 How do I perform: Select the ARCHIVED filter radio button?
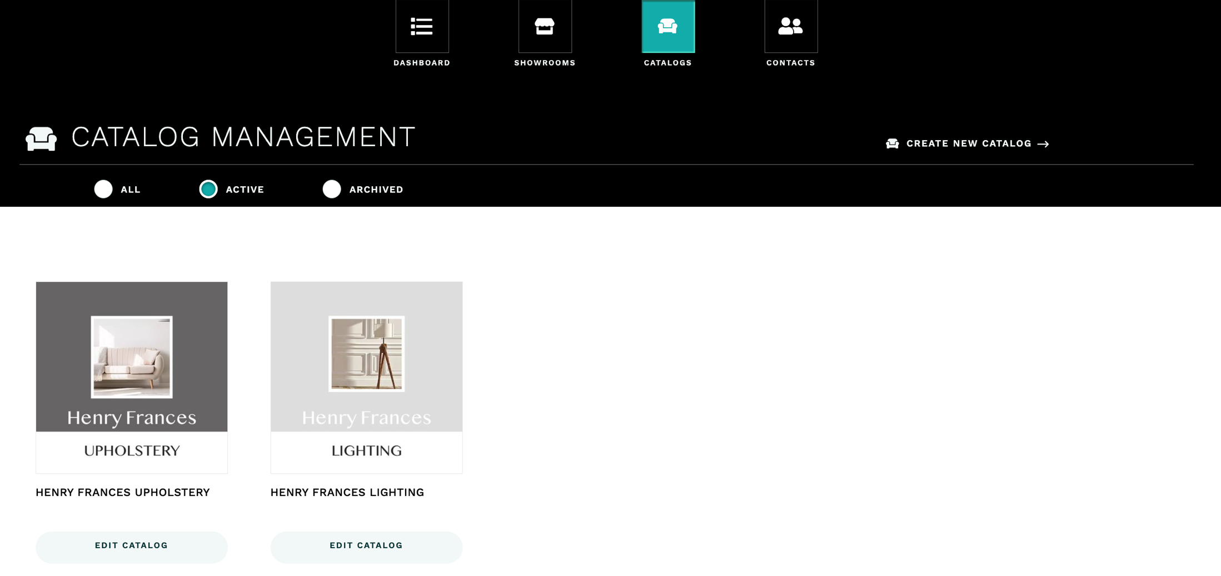click(332, 189)
